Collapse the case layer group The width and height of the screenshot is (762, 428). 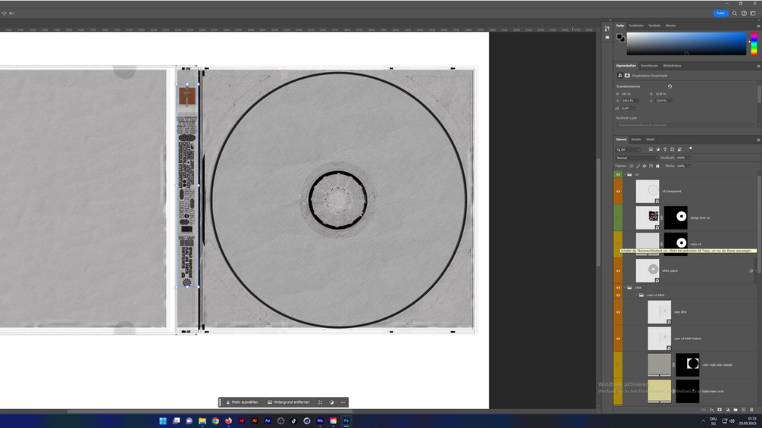(x=625, y=287)
